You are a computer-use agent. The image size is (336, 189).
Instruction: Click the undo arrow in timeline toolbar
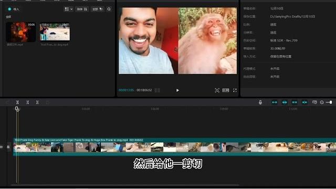(x=7, y=102)
